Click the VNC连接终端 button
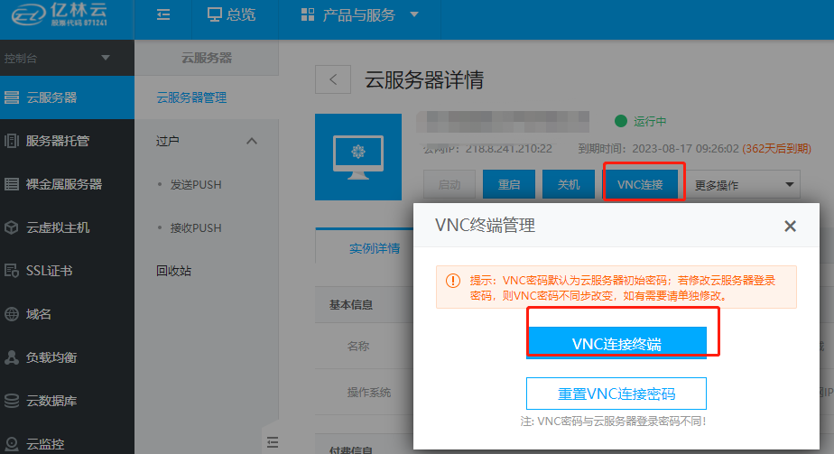Viewport: 834px width, 454px height. pyautogui.click(x=616, y=344)
